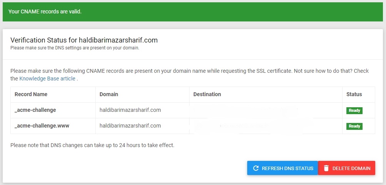
Task: Click the domain cell in the _acme-challenge row
Action: (x=130, y=110)
